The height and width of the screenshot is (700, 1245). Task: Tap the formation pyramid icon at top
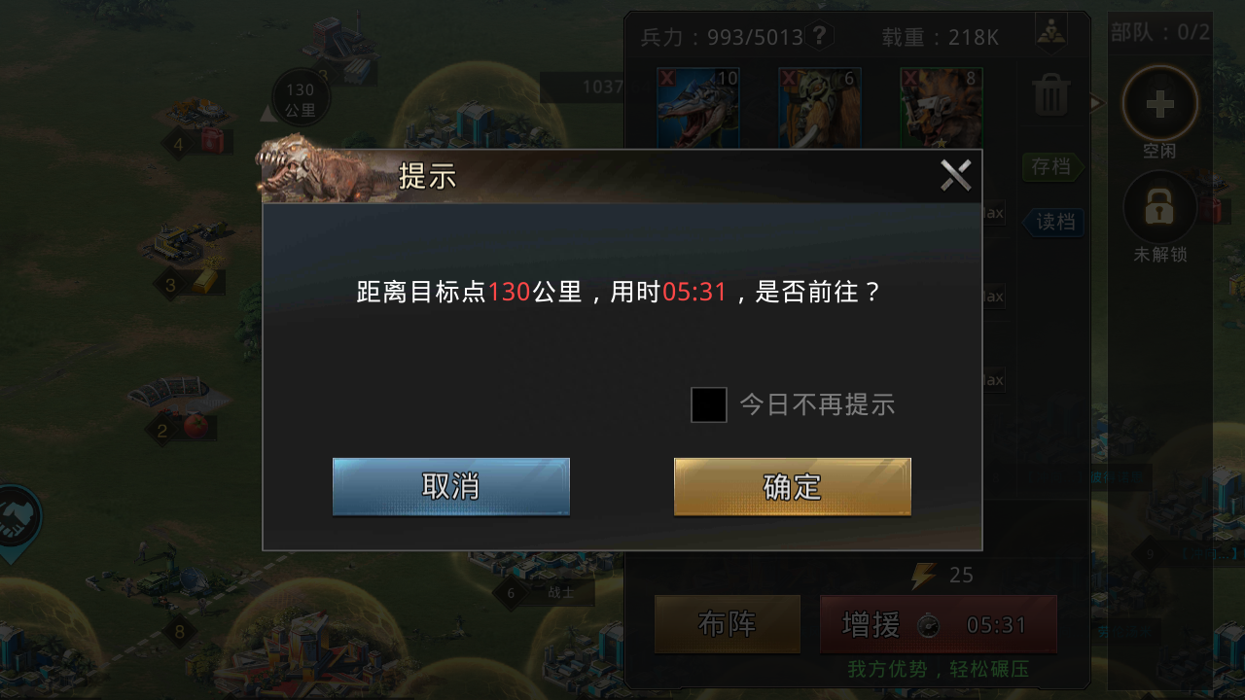tap(1051, 32)
